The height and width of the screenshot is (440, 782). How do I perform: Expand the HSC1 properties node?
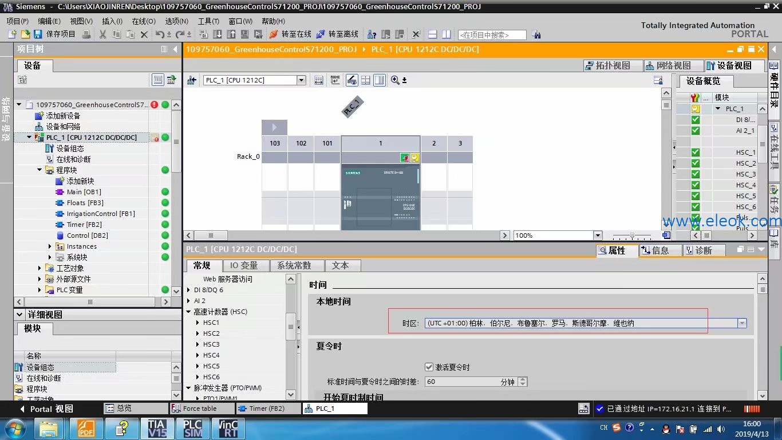coord(198,323)
